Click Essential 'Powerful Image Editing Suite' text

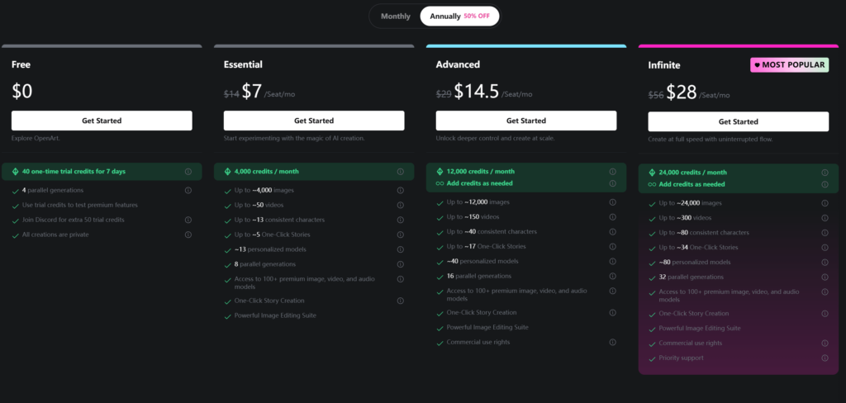point(275,315)
